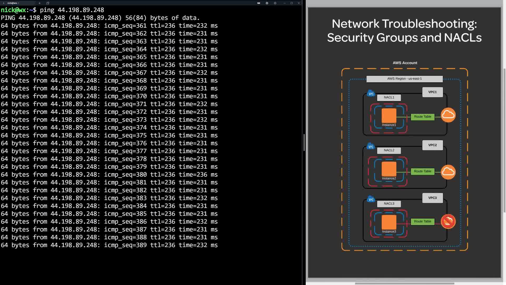Viewport: 506px width, 285px height.
Task: Click VPC3's green Route Table box
Action: pos(422,221)
